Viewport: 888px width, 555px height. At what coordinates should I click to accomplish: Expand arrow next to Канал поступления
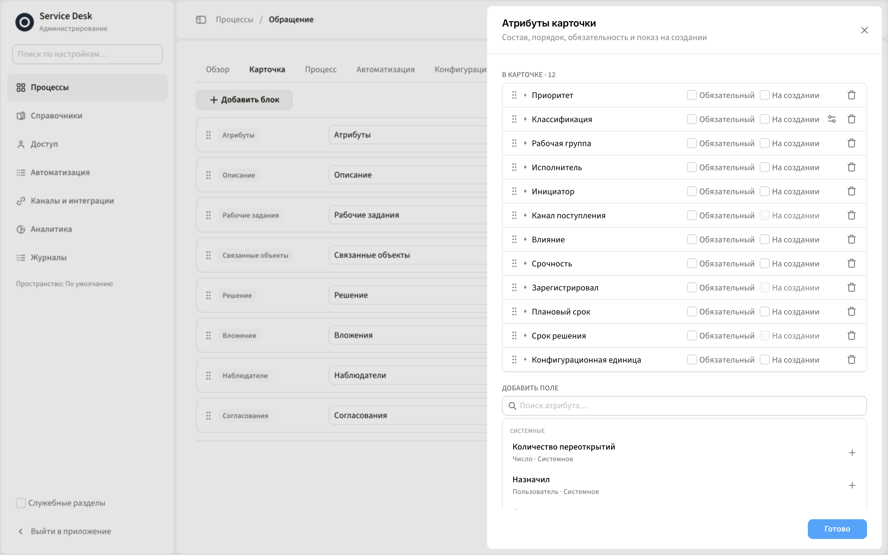(x=525, y=215)
